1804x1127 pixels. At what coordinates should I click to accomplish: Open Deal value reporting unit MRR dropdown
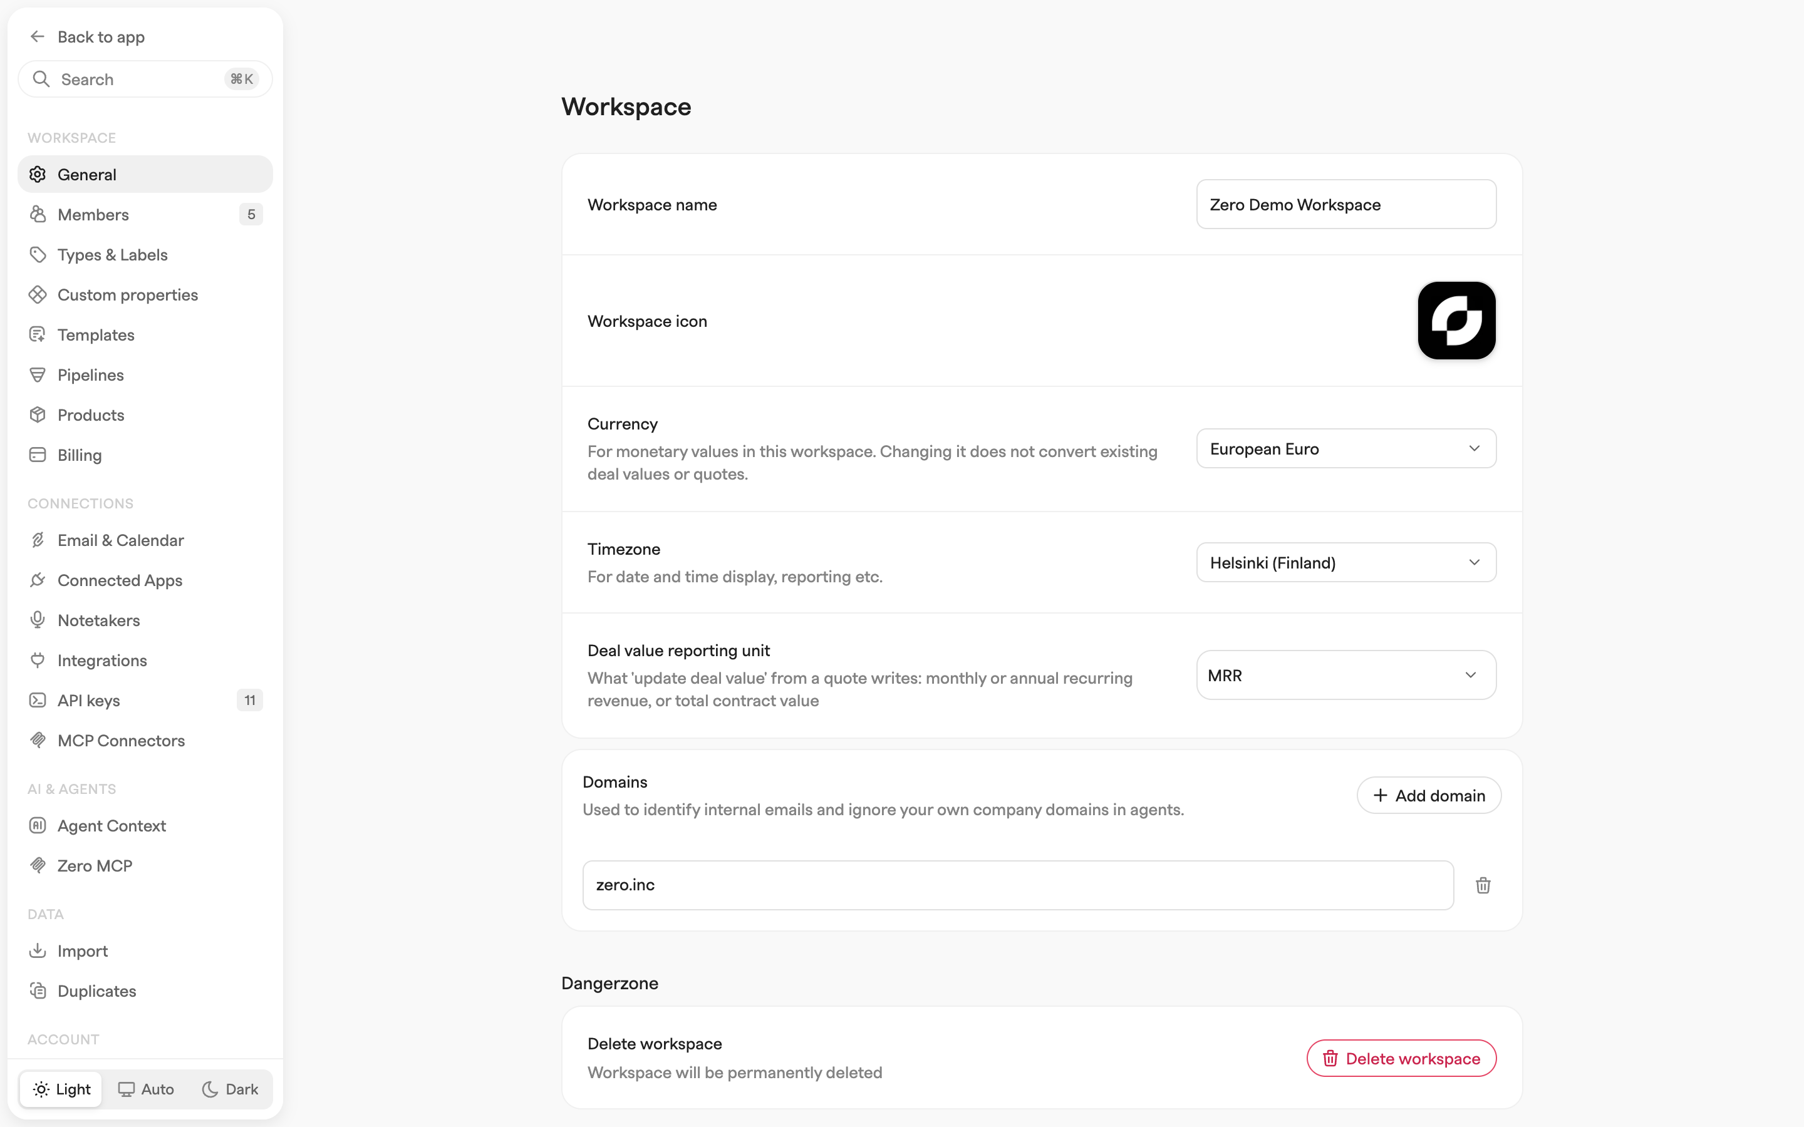[x=1346, y=676]
